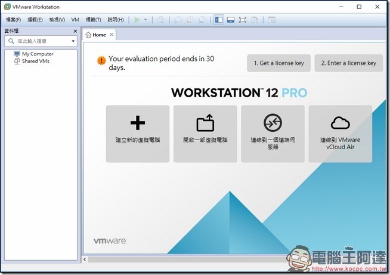Toggle the thumbnail bar view icon
Screen dimensions: 390x275
point(231,20)
